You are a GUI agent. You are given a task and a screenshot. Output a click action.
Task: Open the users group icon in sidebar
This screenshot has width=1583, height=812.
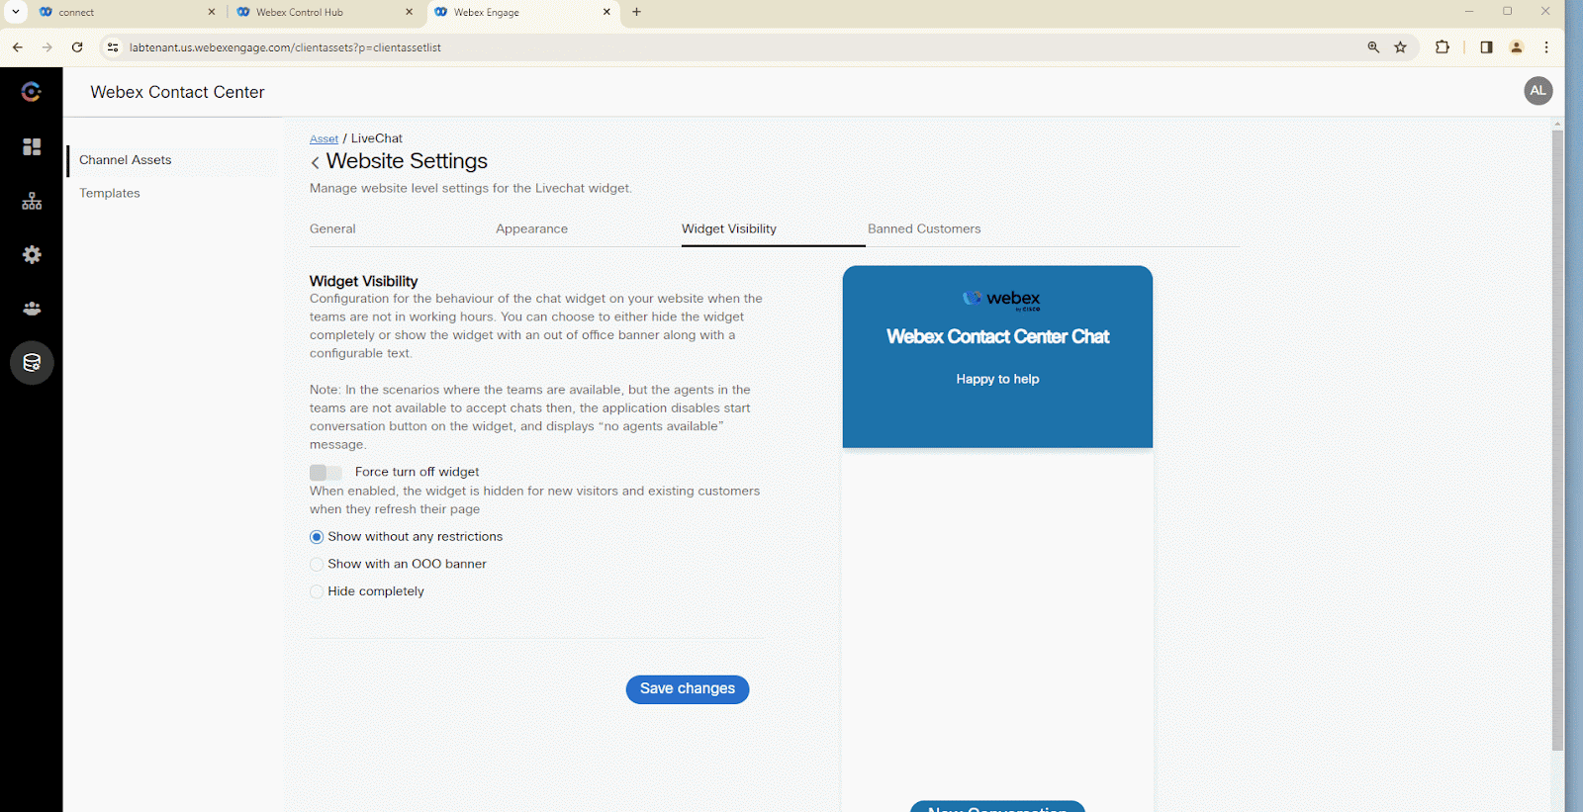click(32, 309)
